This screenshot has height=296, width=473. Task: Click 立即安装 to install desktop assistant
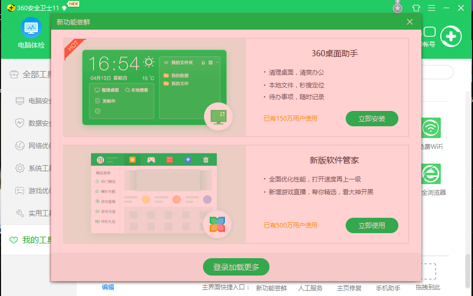(372, 119)
